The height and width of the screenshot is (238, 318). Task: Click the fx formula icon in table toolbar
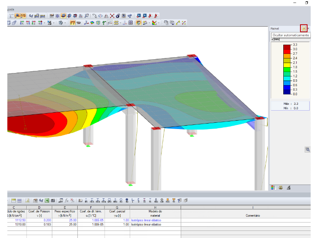click(x=67, y=200)
